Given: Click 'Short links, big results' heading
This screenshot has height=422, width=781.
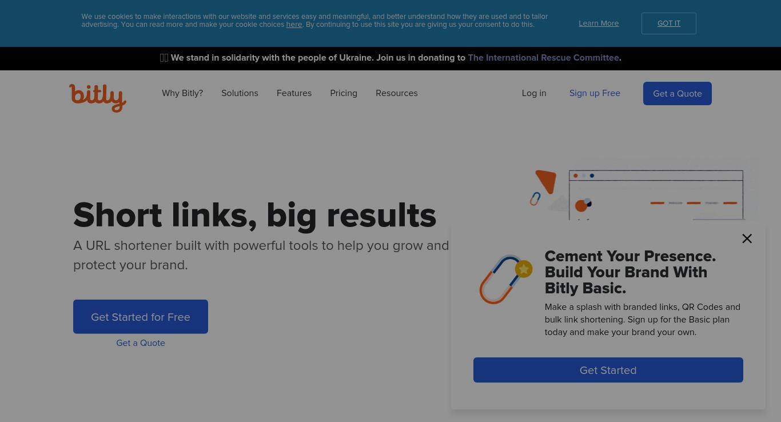Looking at the screenshot, I should point(255,215).
